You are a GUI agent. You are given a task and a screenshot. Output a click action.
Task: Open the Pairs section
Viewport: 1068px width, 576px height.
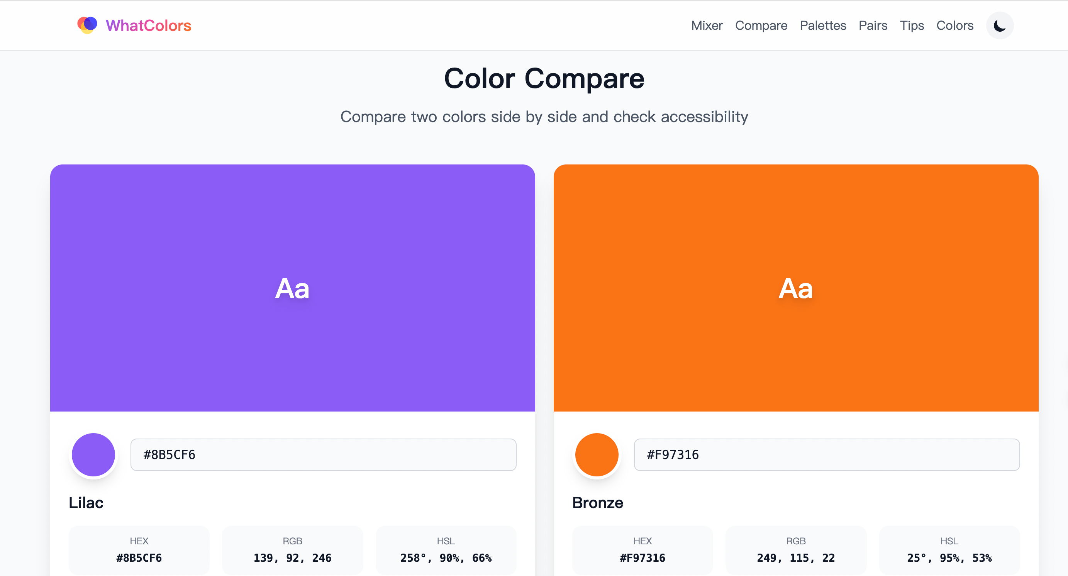(873, 25)
